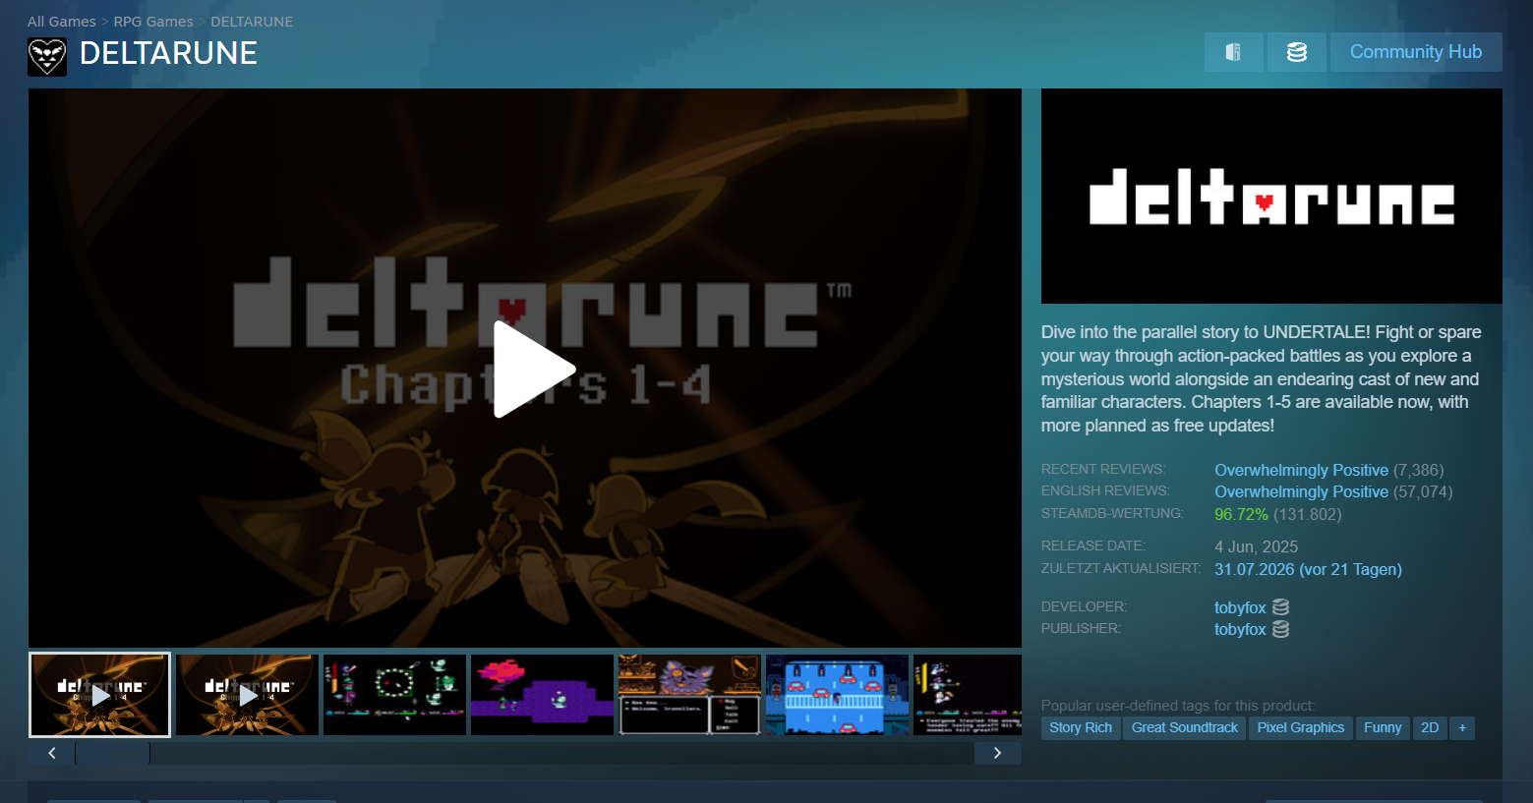Click the 'Popular user-defined tags for this product:' text
1533x803 pixels.
click(x=1178, y=705)
